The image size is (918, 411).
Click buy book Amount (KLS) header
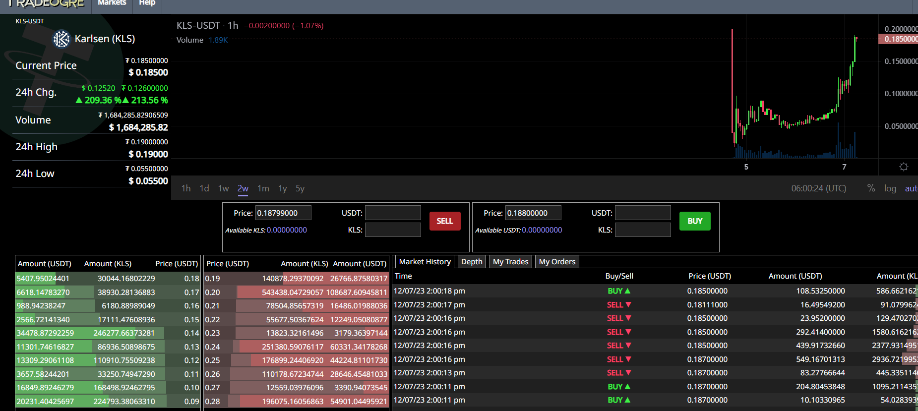click(x=108, y=264)
